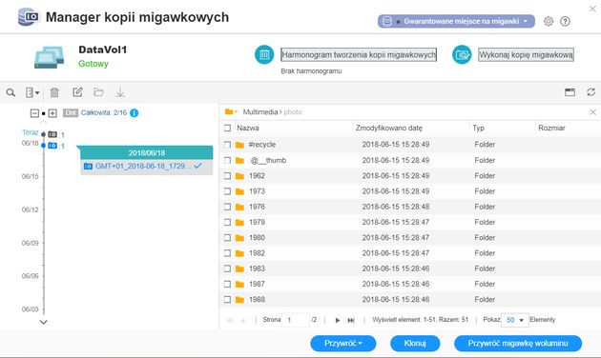Click the 1987 folder name
Viewport: 601px width, 358px height.
click(257, 284)
